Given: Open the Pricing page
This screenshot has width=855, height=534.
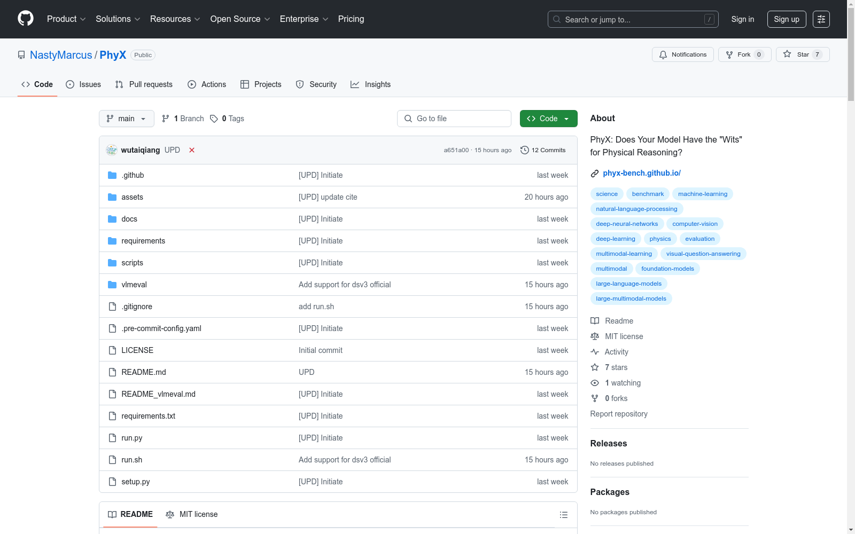Looking at the screenshot, I should point(351,19).
